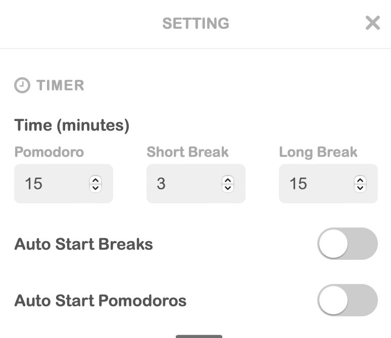Click the Long Break field label
The width and height of the screenshot is (391, 338).
(x=318, y=152)
